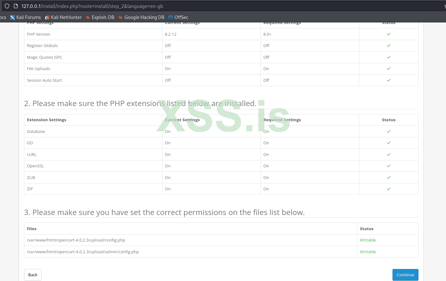Click the ZIP extension status checkmark
Viewport: 446px width, 281px height.
tap(389, 189)
